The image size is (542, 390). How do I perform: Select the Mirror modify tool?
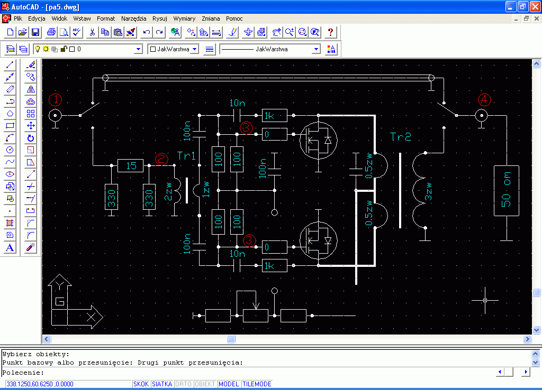[x=31, y=89]
